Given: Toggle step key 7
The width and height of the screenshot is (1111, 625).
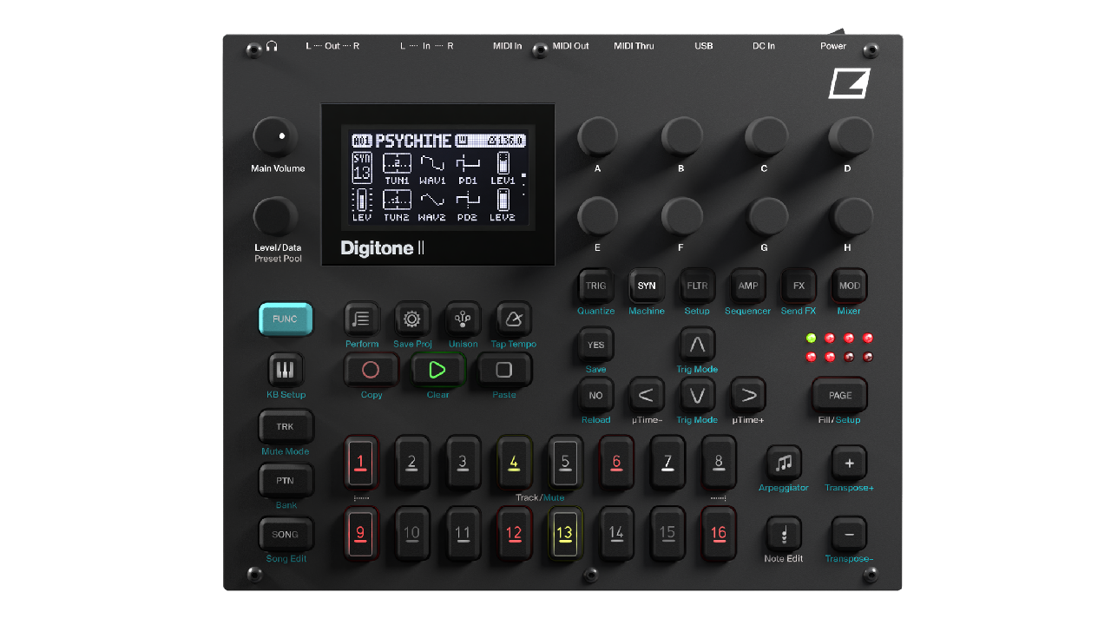Looking at the screenshot, I should tap(667, 463).
